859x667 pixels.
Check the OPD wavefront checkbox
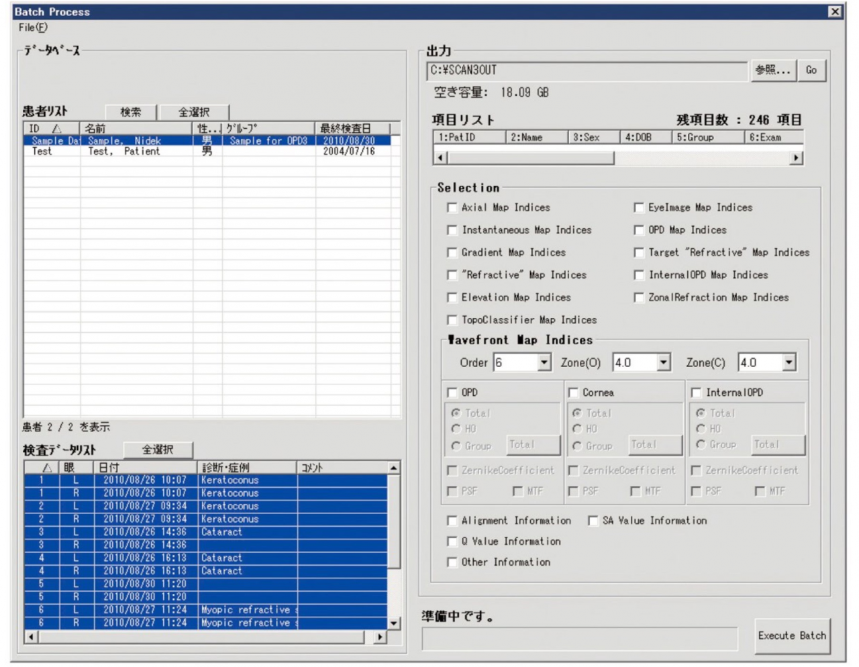click(x=452, y=393)
